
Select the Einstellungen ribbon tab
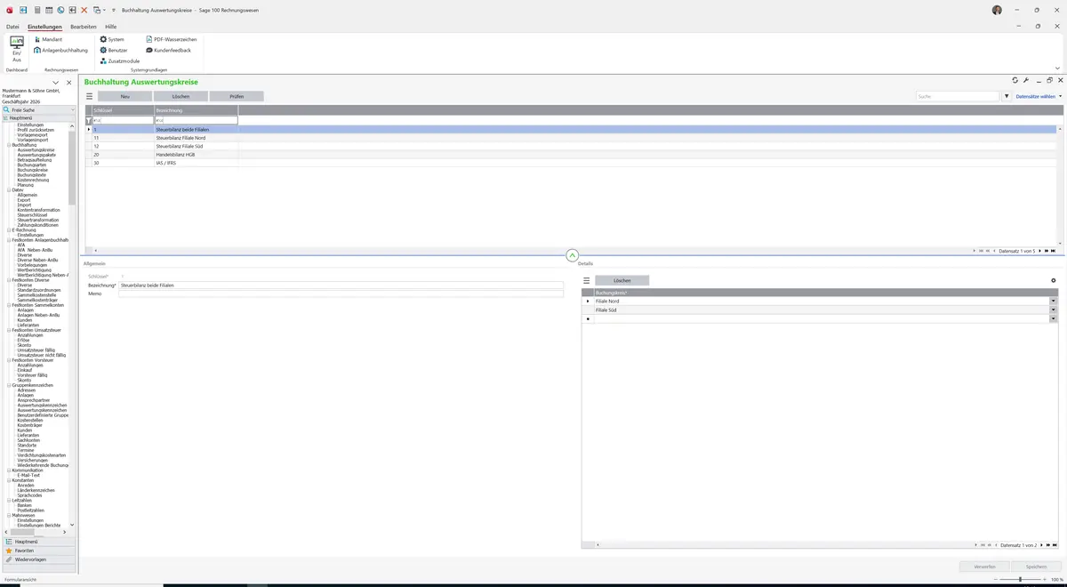point(44,27)
